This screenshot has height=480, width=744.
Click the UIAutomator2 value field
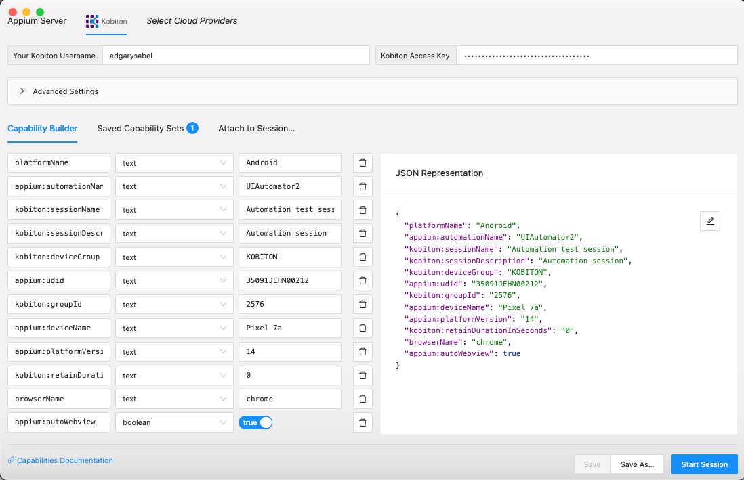pos(290,186)
